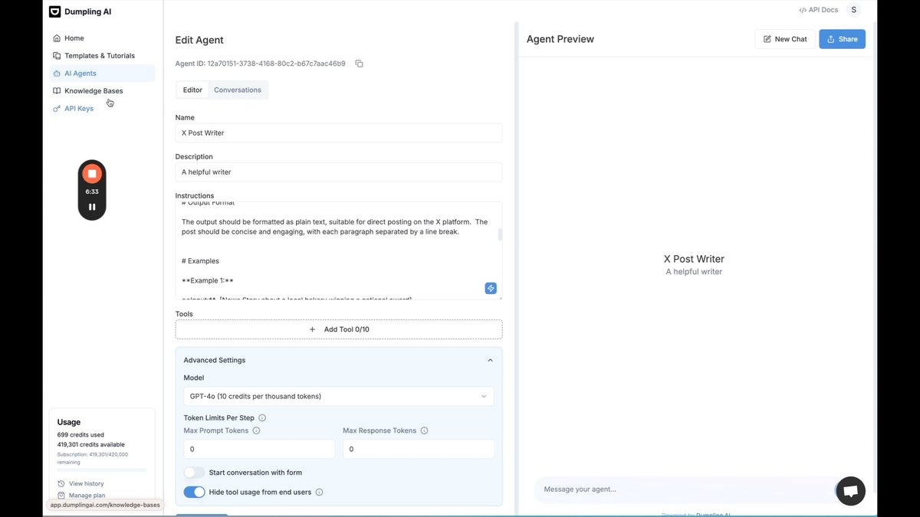The width and height of the screenshot is (920, 517).
Task: Click the Max Prompt Tokens input
Action: pos(259,449)
